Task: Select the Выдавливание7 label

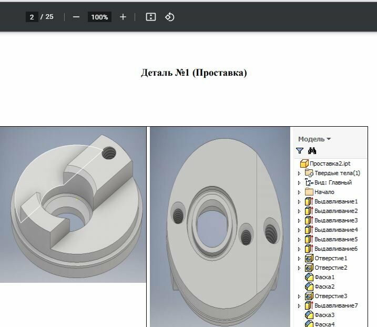Action: (336, 305)
